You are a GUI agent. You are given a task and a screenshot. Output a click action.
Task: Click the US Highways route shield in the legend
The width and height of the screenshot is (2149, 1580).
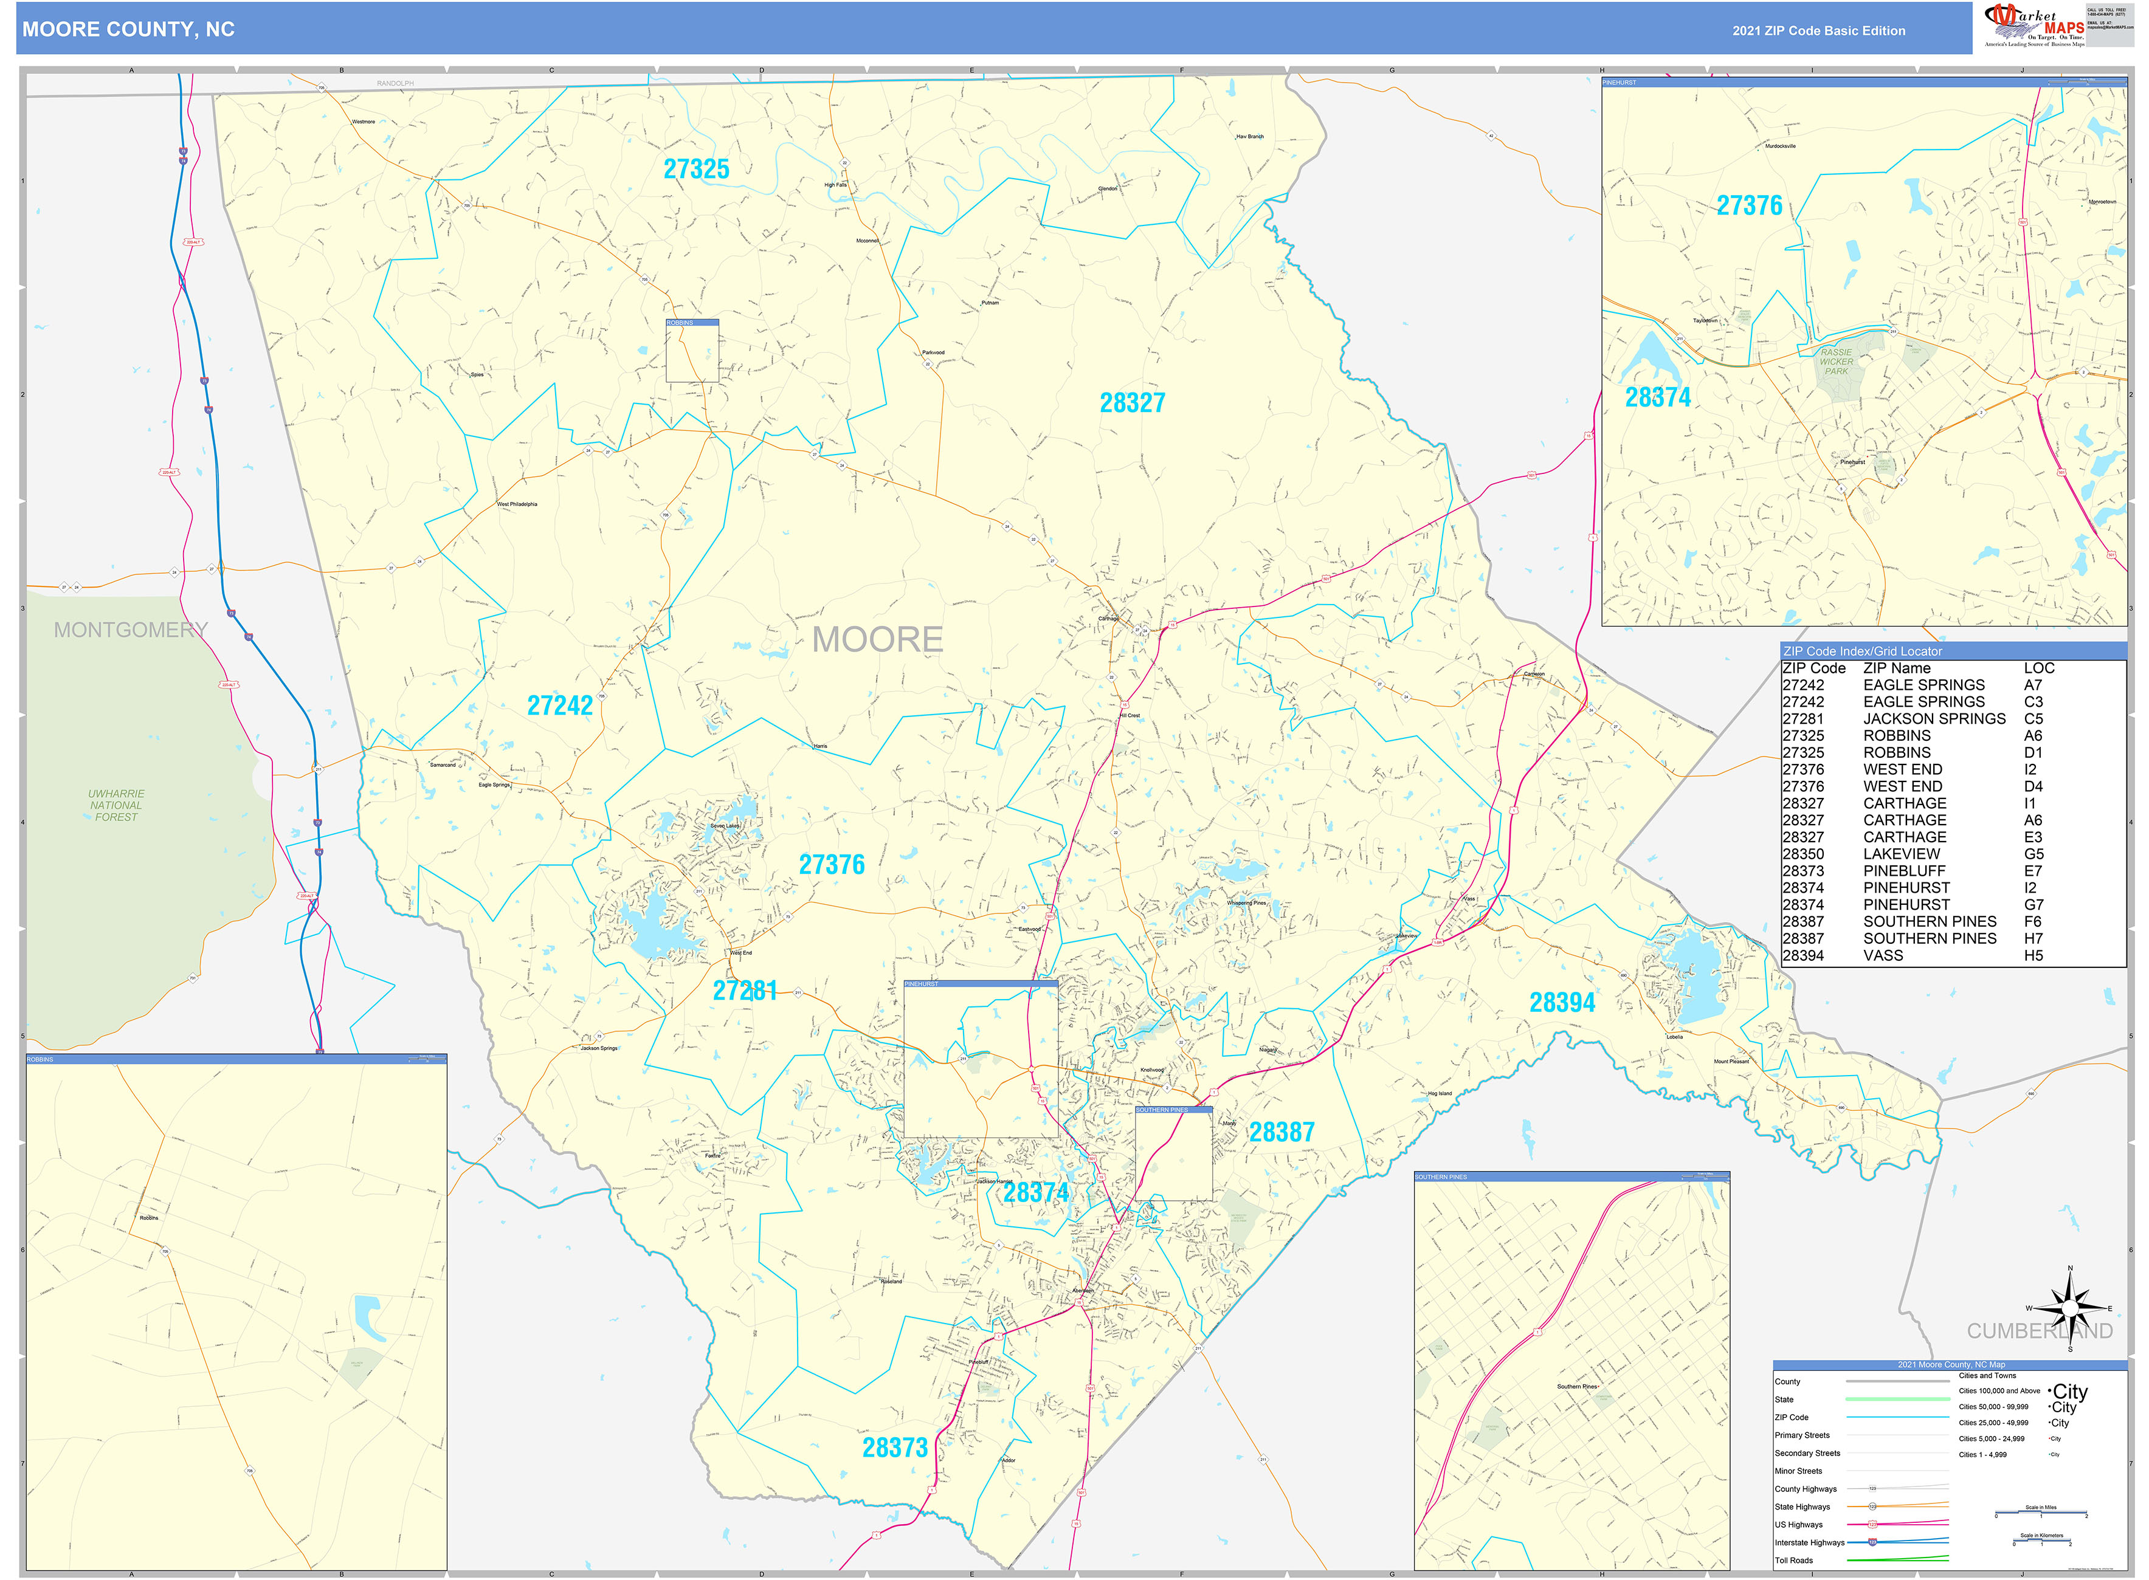pos(1872,1525)
